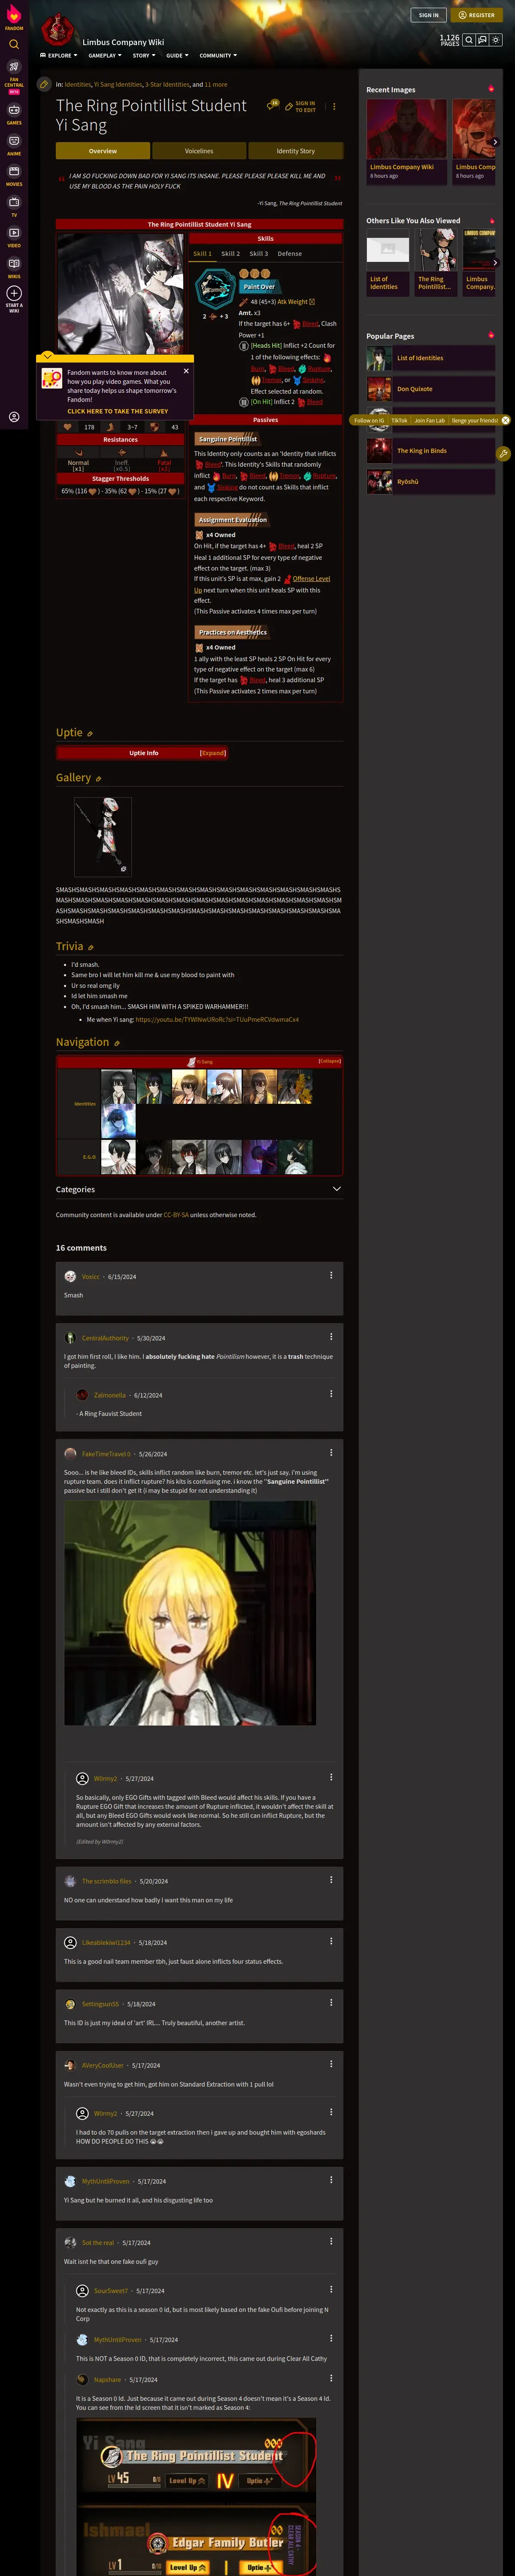Click the Limbus Company Wiki logo image
Image resolution: width=515 pixels, height=2576 pixels.
tap(58, 30)
